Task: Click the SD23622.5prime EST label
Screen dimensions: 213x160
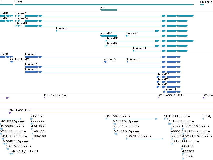Action: tap(19, 146)
